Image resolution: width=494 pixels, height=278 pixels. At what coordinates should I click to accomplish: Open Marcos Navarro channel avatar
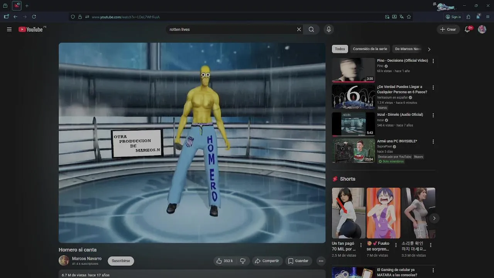[64, 261]
